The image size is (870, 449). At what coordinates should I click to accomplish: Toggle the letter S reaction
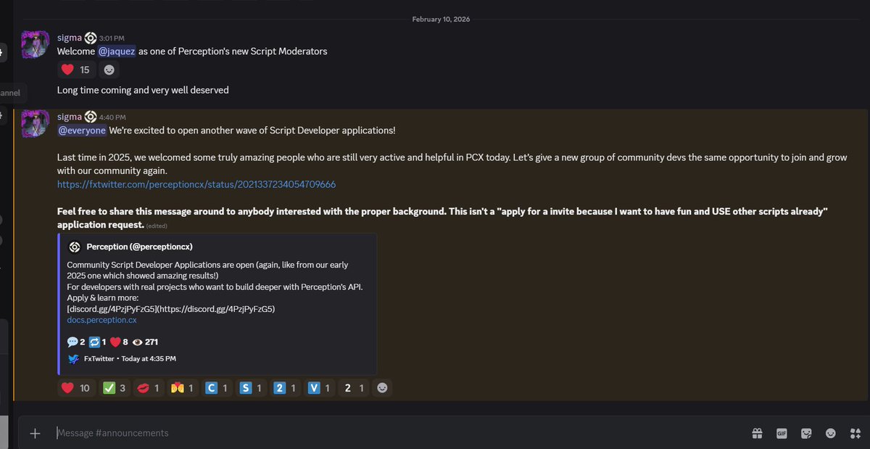click(x=250, y=388)
